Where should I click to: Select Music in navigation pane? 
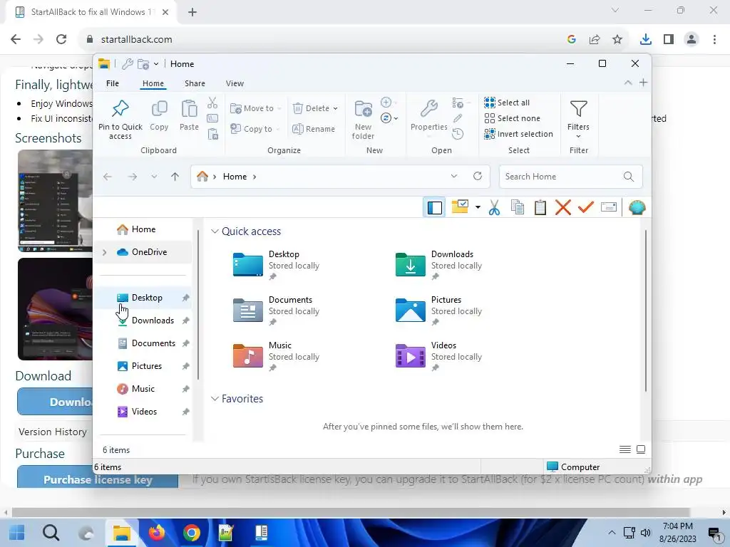coord(143,389)
